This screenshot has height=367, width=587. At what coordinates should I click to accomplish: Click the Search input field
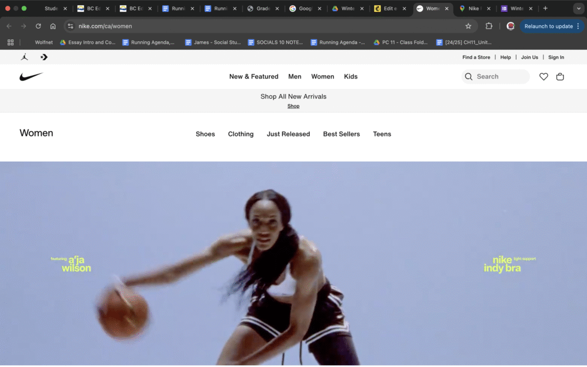pos(495,76)
